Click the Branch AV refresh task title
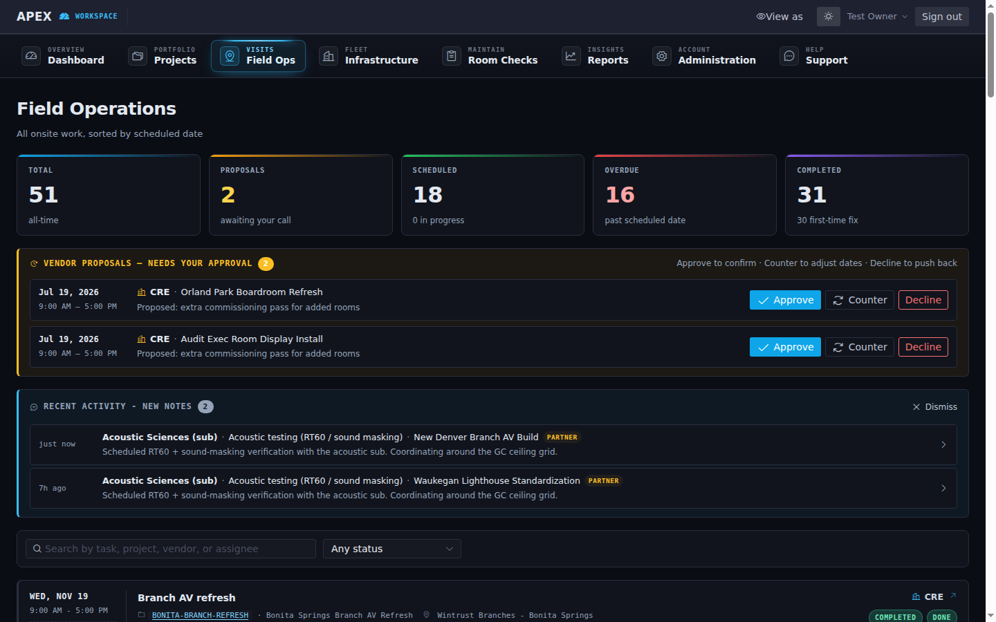This screenshot has height=622, width=996. [x=187, y=598]
